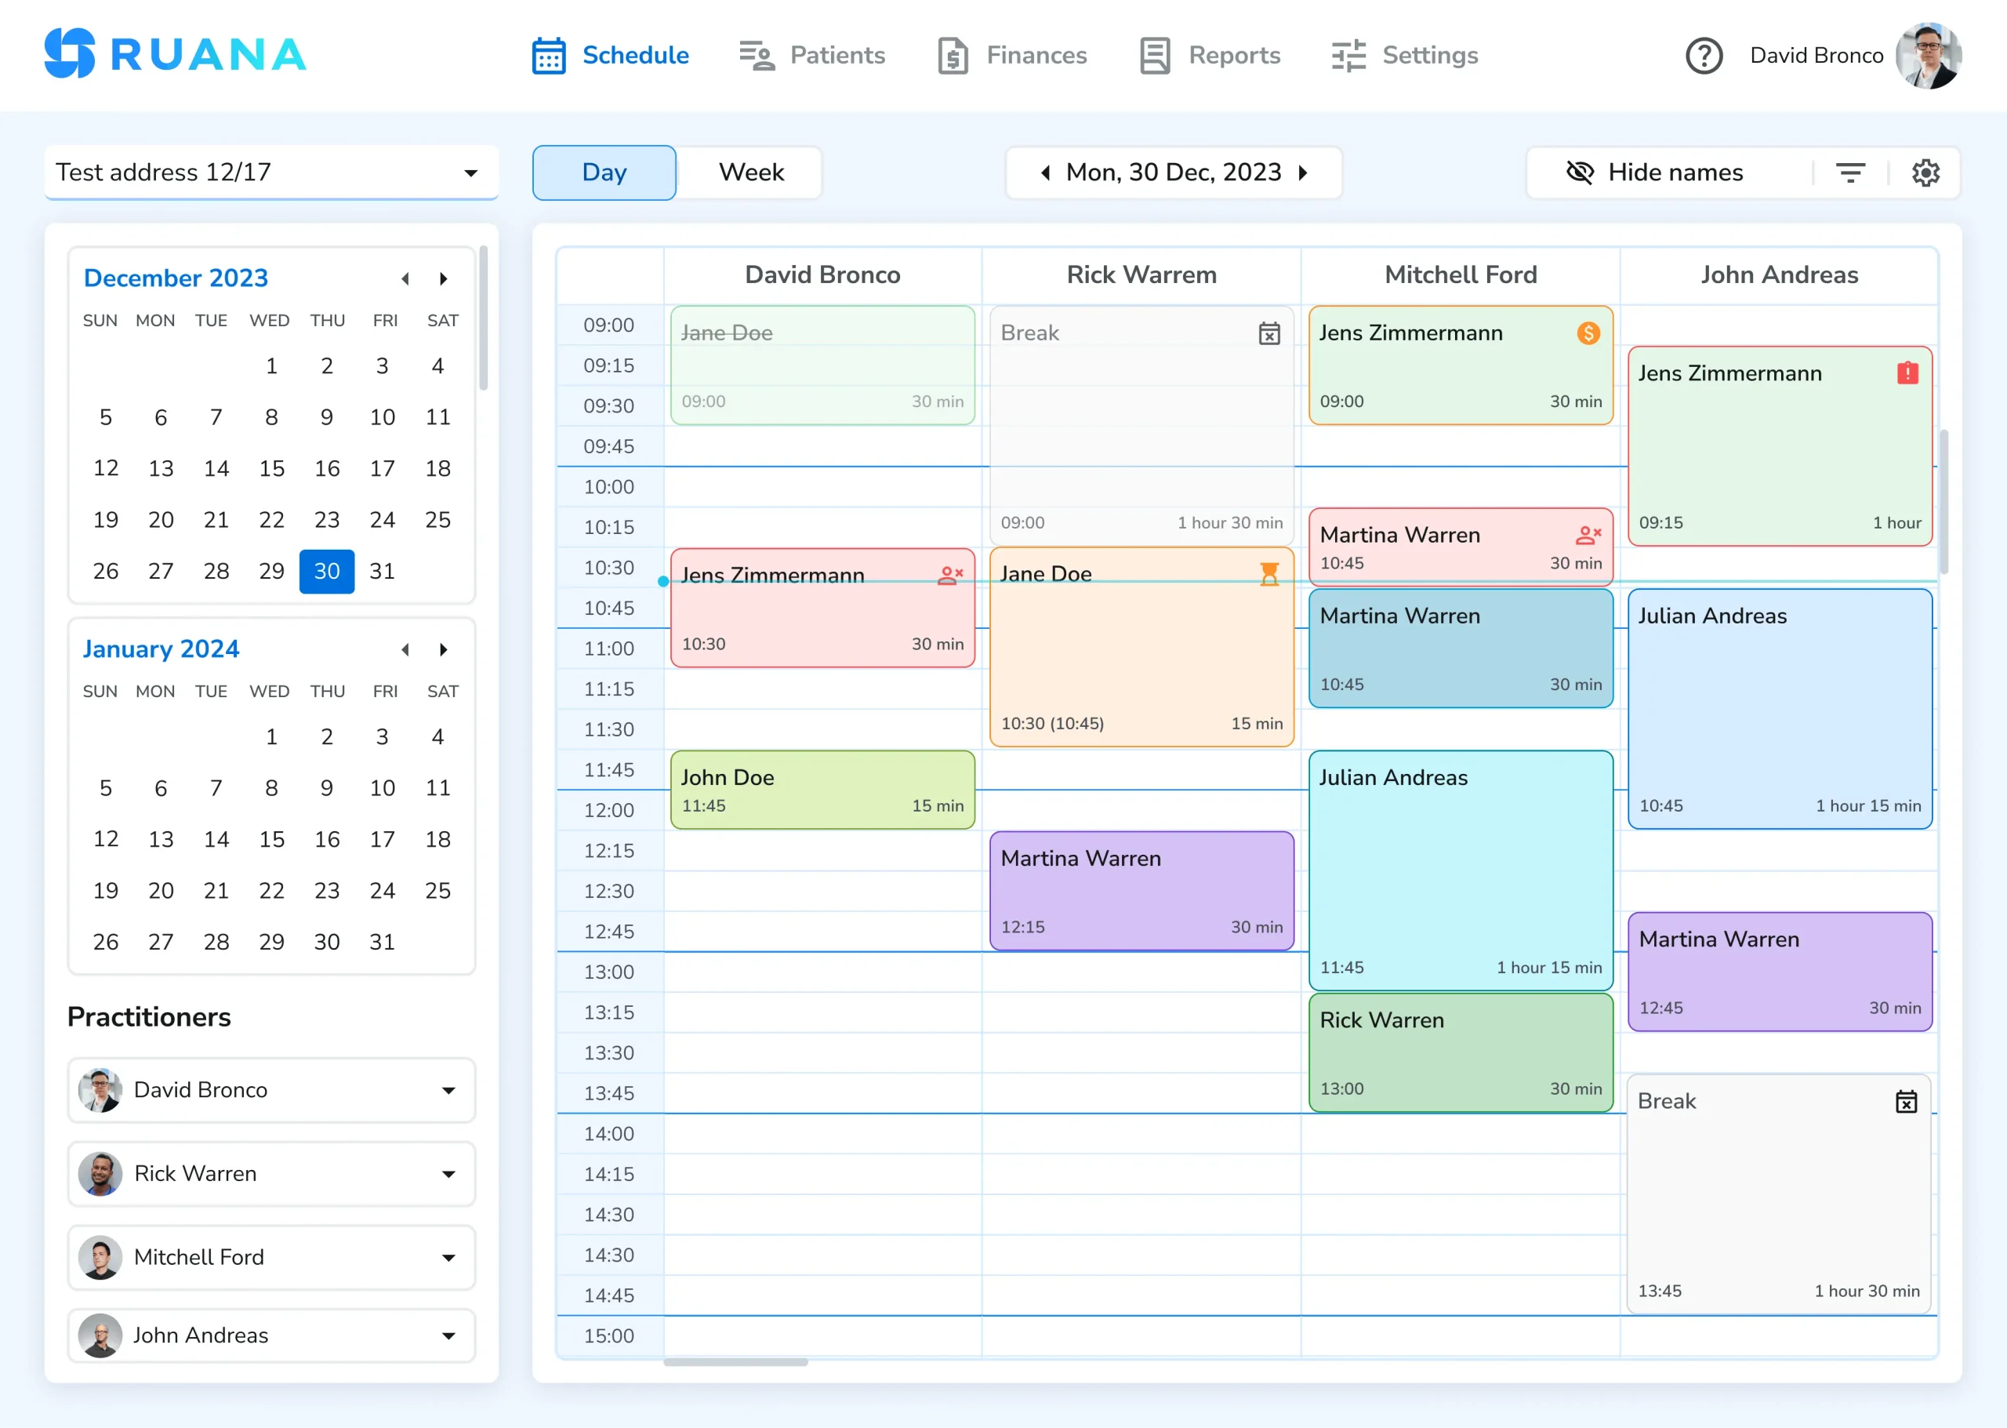Open the Reports tab
Image resolution: width=2007 pixels, height=1428 pixels.
(1210, 56)
